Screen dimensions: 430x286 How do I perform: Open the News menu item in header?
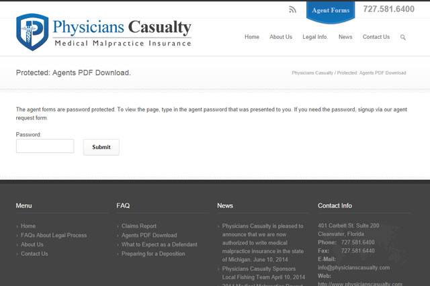point(345,37)
